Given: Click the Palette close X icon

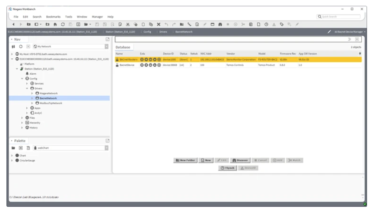Looking at the screenshot, I should [x=21, y=148].
